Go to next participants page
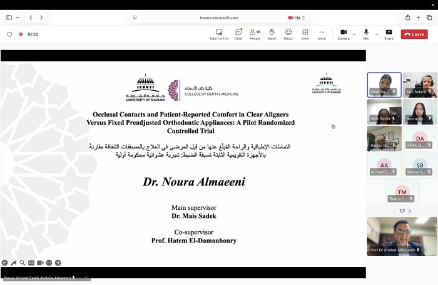Screen dimensions: 438x285 pos(410,211)
